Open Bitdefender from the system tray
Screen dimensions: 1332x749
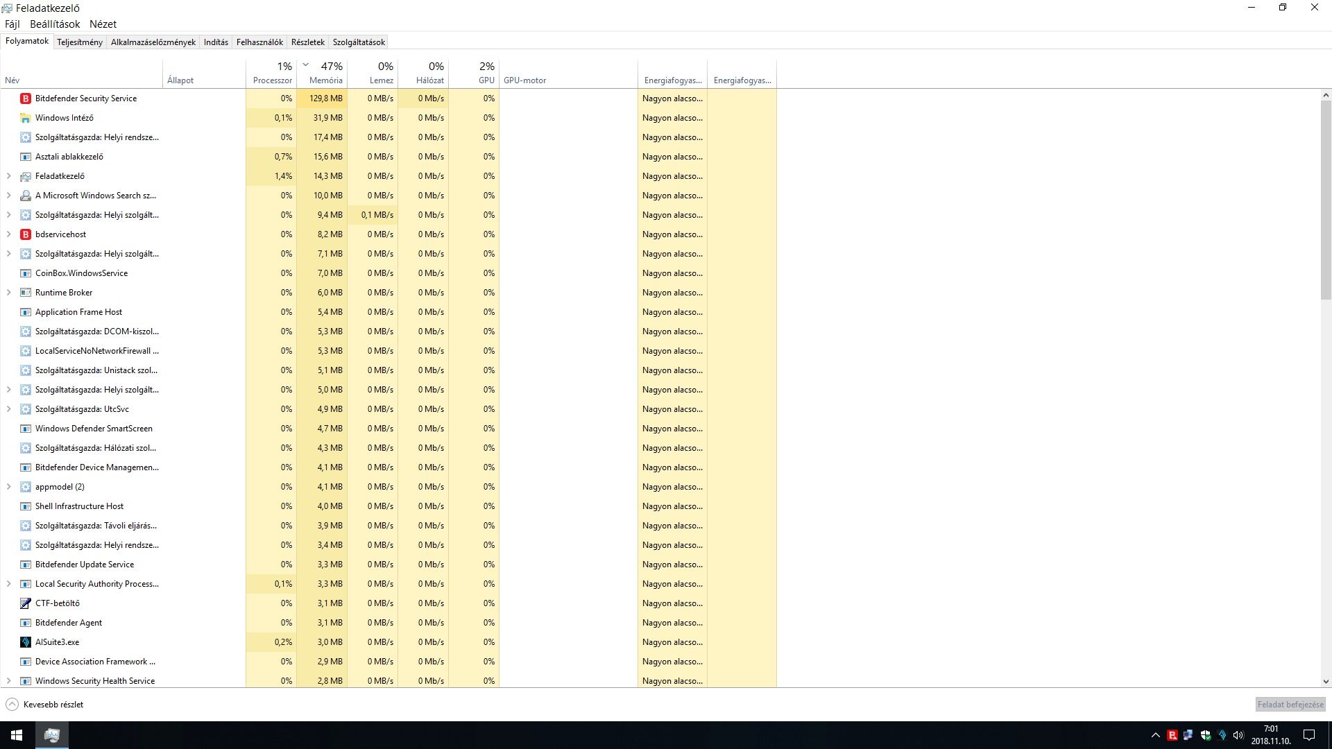coord(1172,735)
